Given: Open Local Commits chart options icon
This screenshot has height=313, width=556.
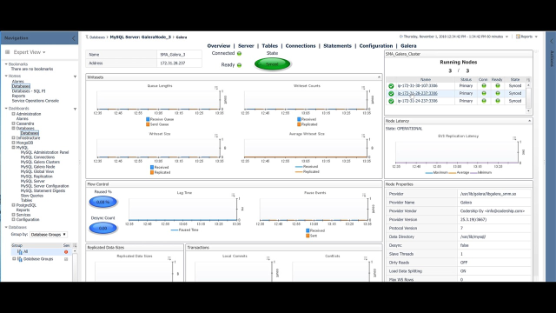Looking at the screenshot, I should (x=268, y=258).
